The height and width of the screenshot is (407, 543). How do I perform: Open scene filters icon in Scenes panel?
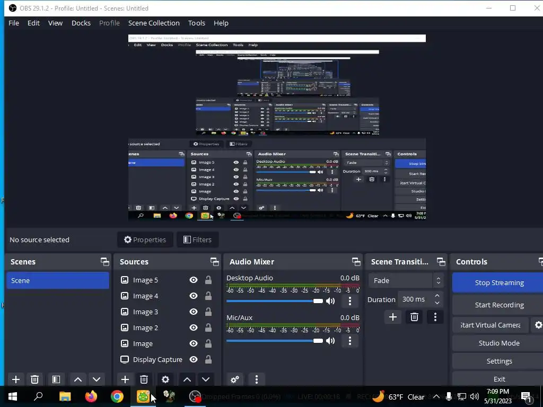click(x=56, y=379)
